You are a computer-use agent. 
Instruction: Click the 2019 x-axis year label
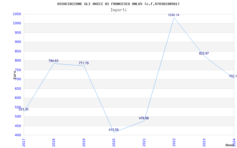84,143
